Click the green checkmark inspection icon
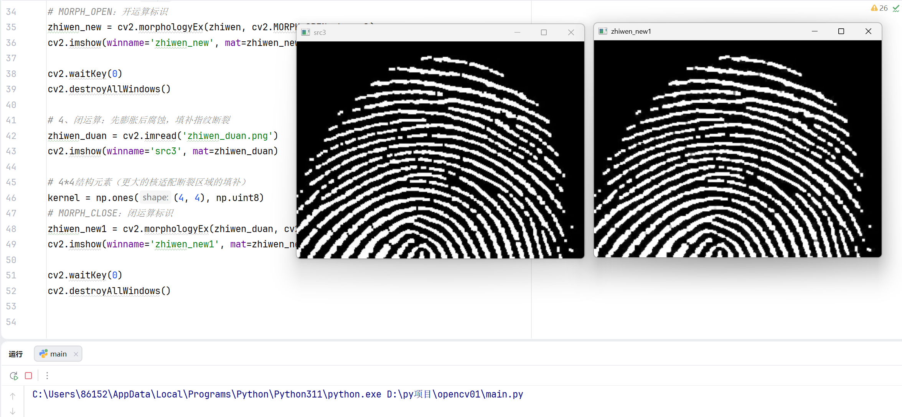This screenshot has height=417, width=902. tap(896, 8)
